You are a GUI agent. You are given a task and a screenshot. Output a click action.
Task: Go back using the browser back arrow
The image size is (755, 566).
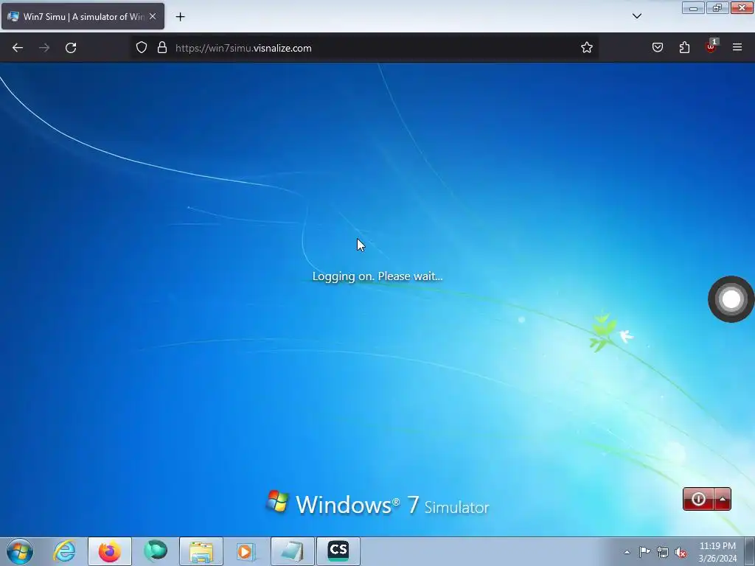[x=18, y=48]
